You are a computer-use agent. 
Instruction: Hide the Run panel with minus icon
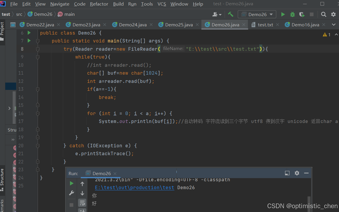pyautogui.click(x=306, y=173)
